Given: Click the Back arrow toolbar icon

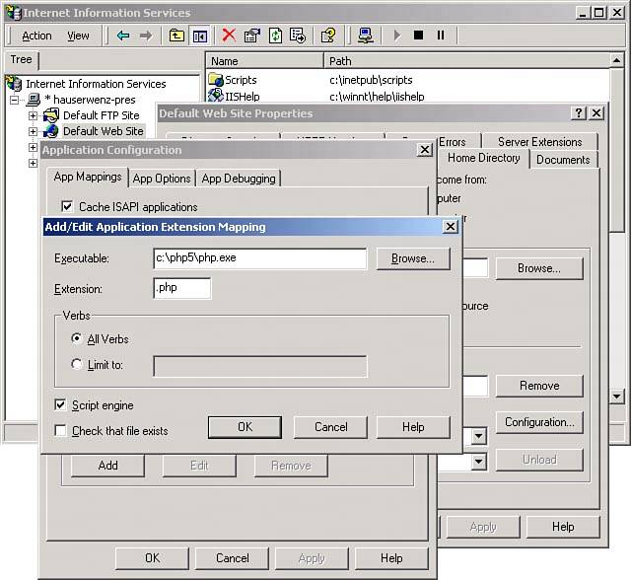Looking at the screenshot, I should pyautogui.click(x=123, y=36).
